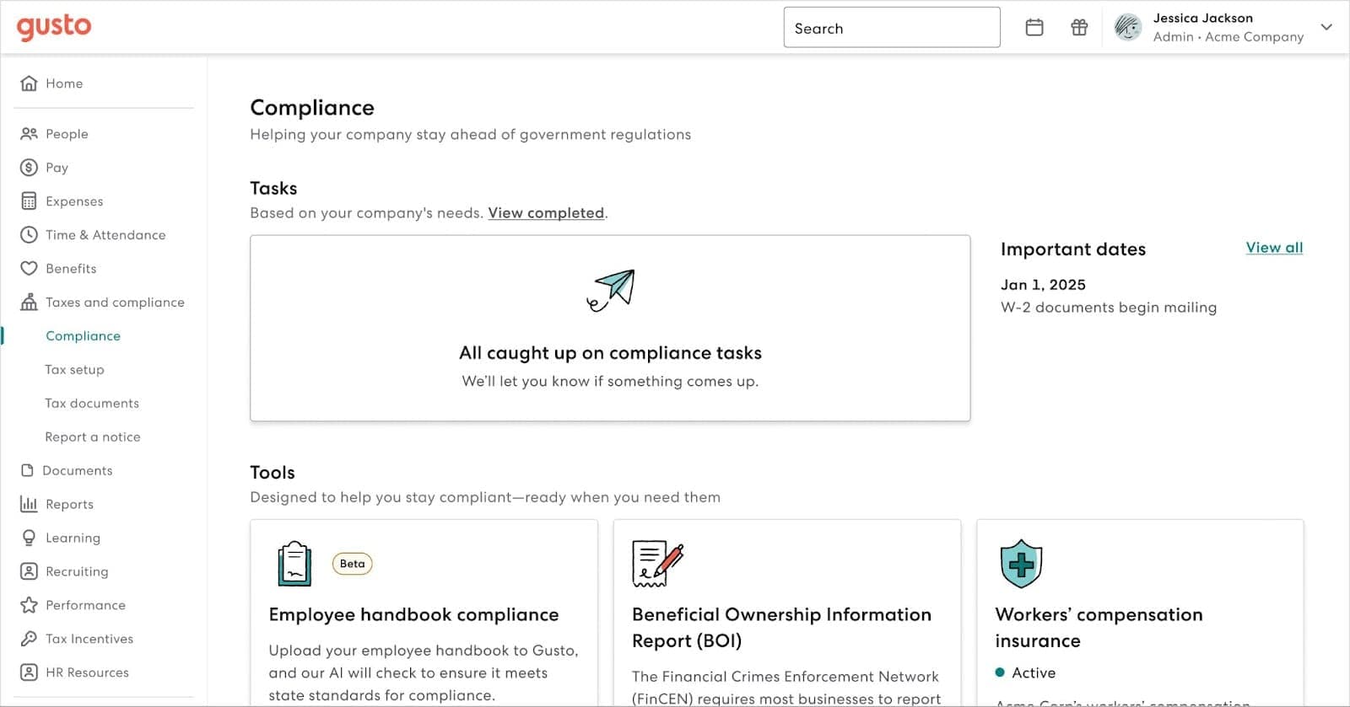Image resolution: width=1350 pixels, height=707 pixels.
Task: Click the Expenses calculator icon
Action: (29, 201)
